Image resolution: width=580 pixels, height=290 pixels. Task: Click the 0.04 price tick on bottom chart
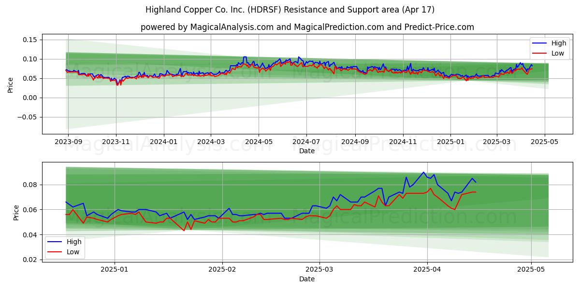tap(31, 235)
